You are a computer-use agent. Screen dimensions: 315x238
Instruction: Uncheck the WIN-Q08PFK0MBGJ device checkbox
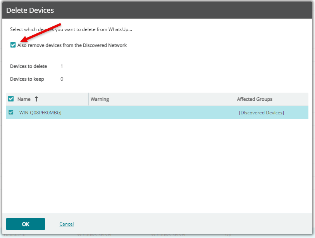tap(11, 112)
